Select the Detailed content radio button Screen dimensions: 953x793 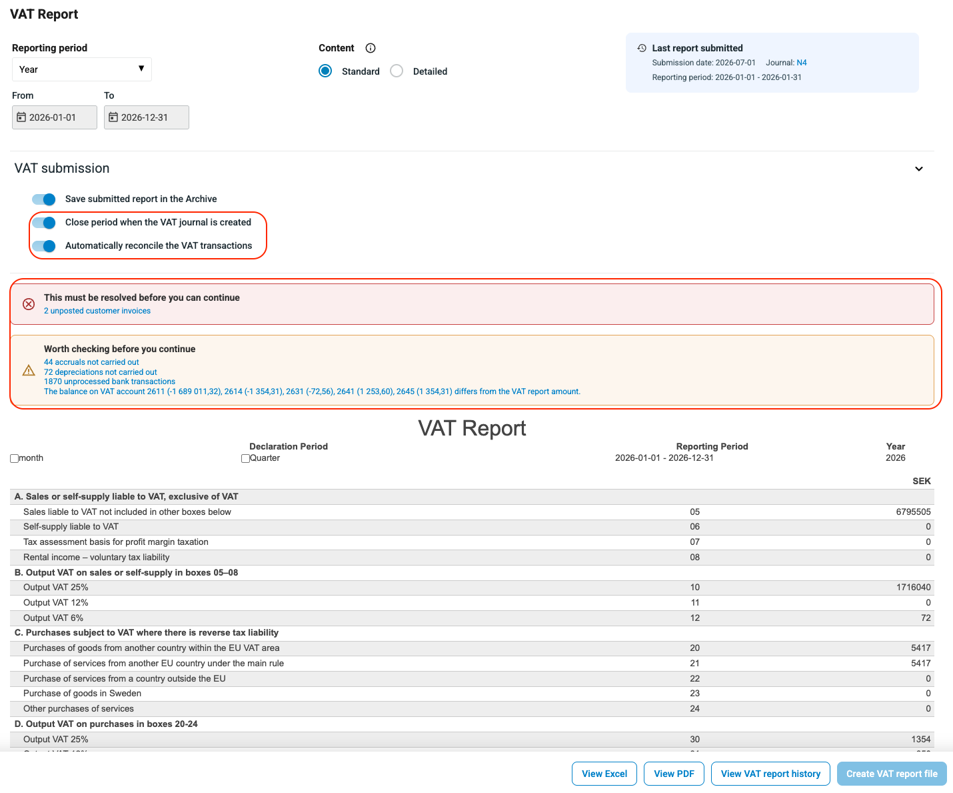(397, 71)
